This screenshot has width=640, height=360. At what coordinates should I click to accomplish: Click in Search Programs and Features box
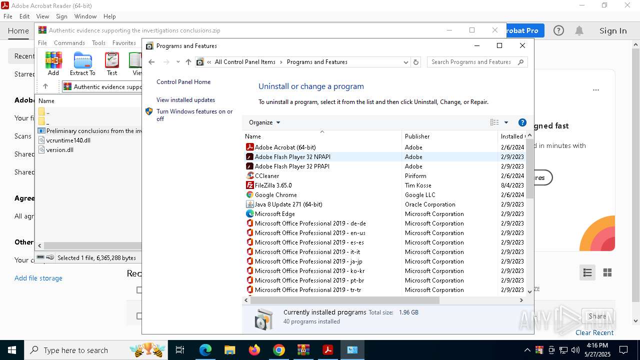472,62
